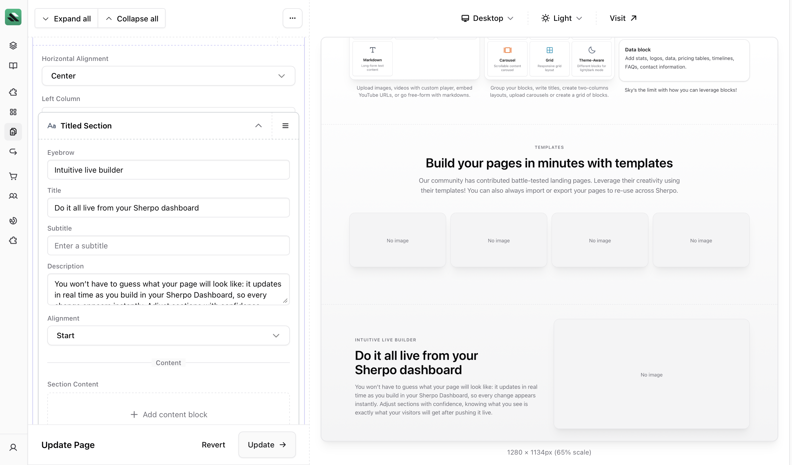
Task: Collapse the Titled Section chevron
Action: point(258,126)
